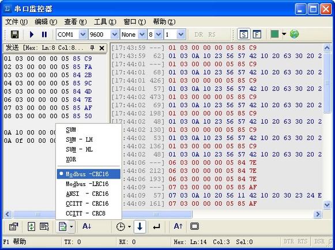The image size is (335, 250).
Task: Open the stop bits 1 dropdown
Action: [x=181, y=35]
